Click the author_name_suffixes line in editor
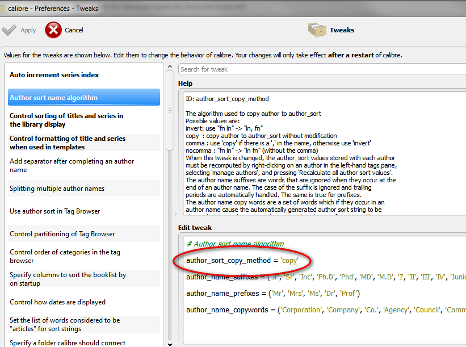 [x=326, y=277]
